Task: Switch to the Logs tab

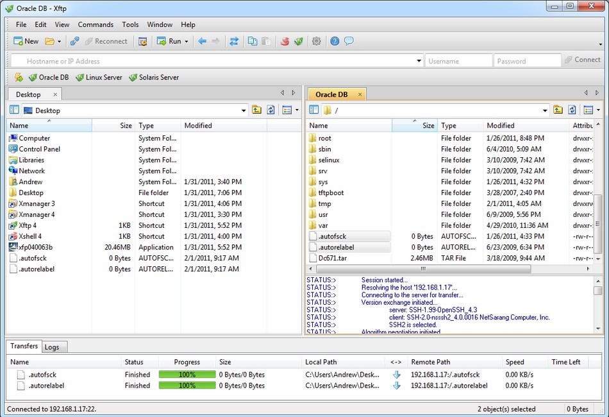Action: [x=52, y=347]
